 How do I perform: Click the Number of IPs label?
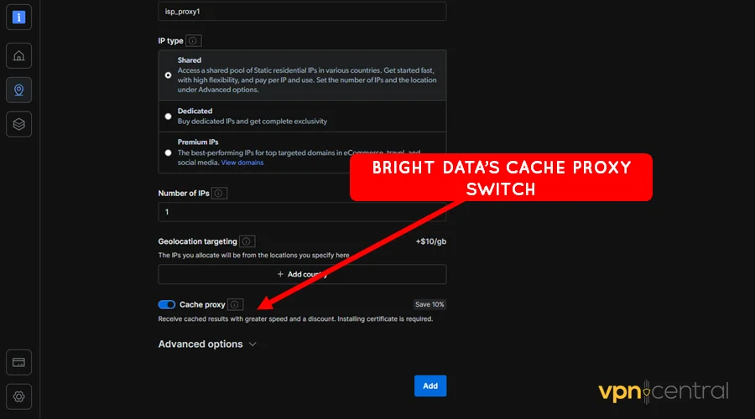coord(184,193)
